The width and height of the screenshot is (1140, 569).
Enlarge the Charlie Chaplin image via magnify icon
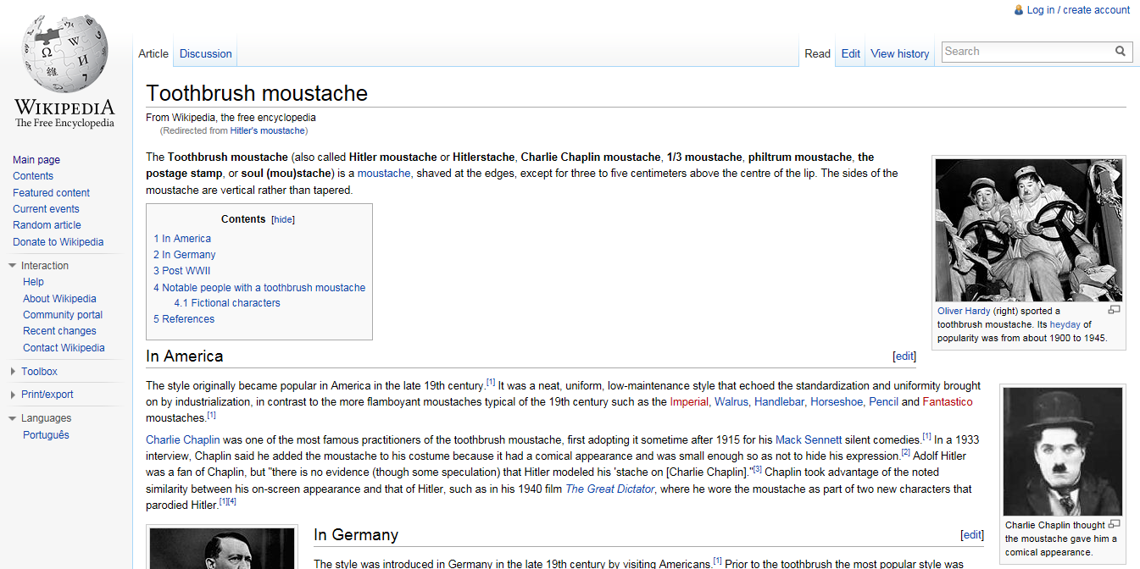tap(1114, 524)
